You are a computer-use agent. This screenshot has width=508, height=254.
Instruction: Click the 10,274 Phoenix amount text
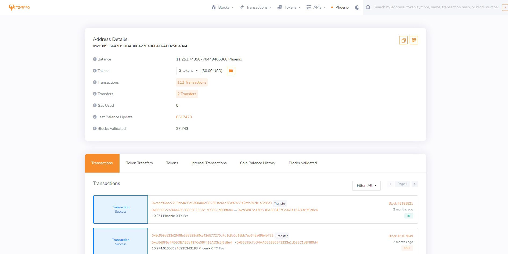[163, 216]
